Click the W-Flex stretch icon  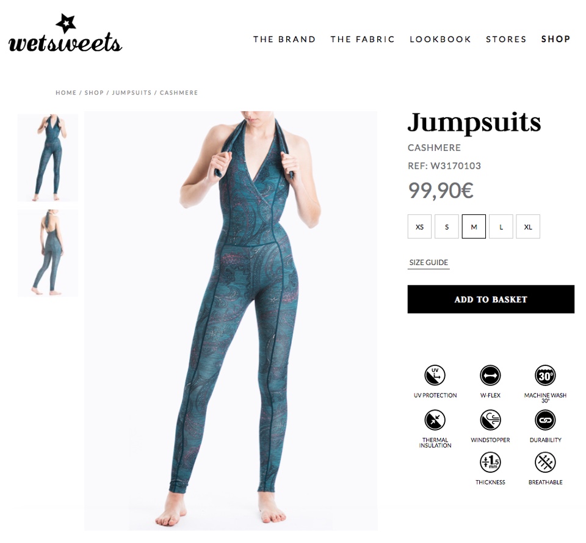coord(490,375)
